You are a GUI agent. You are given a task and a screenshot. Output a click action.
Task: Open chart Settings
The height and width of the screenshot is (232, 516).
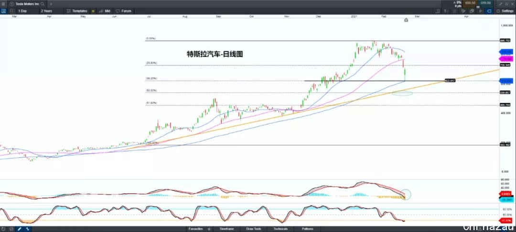(505, 11)
